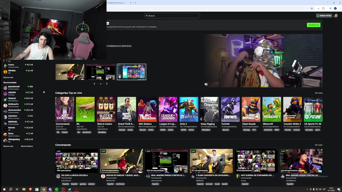Viewport: 342px width, 192px height.
Task: Open Y SI ME CONVIERTO stream by MERNUEL
Action: (x=211, y=161)
